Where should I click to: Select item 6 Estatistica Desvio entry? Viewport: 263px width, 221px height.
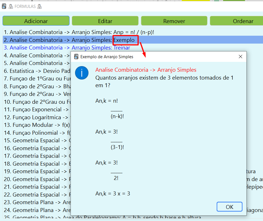37,71
